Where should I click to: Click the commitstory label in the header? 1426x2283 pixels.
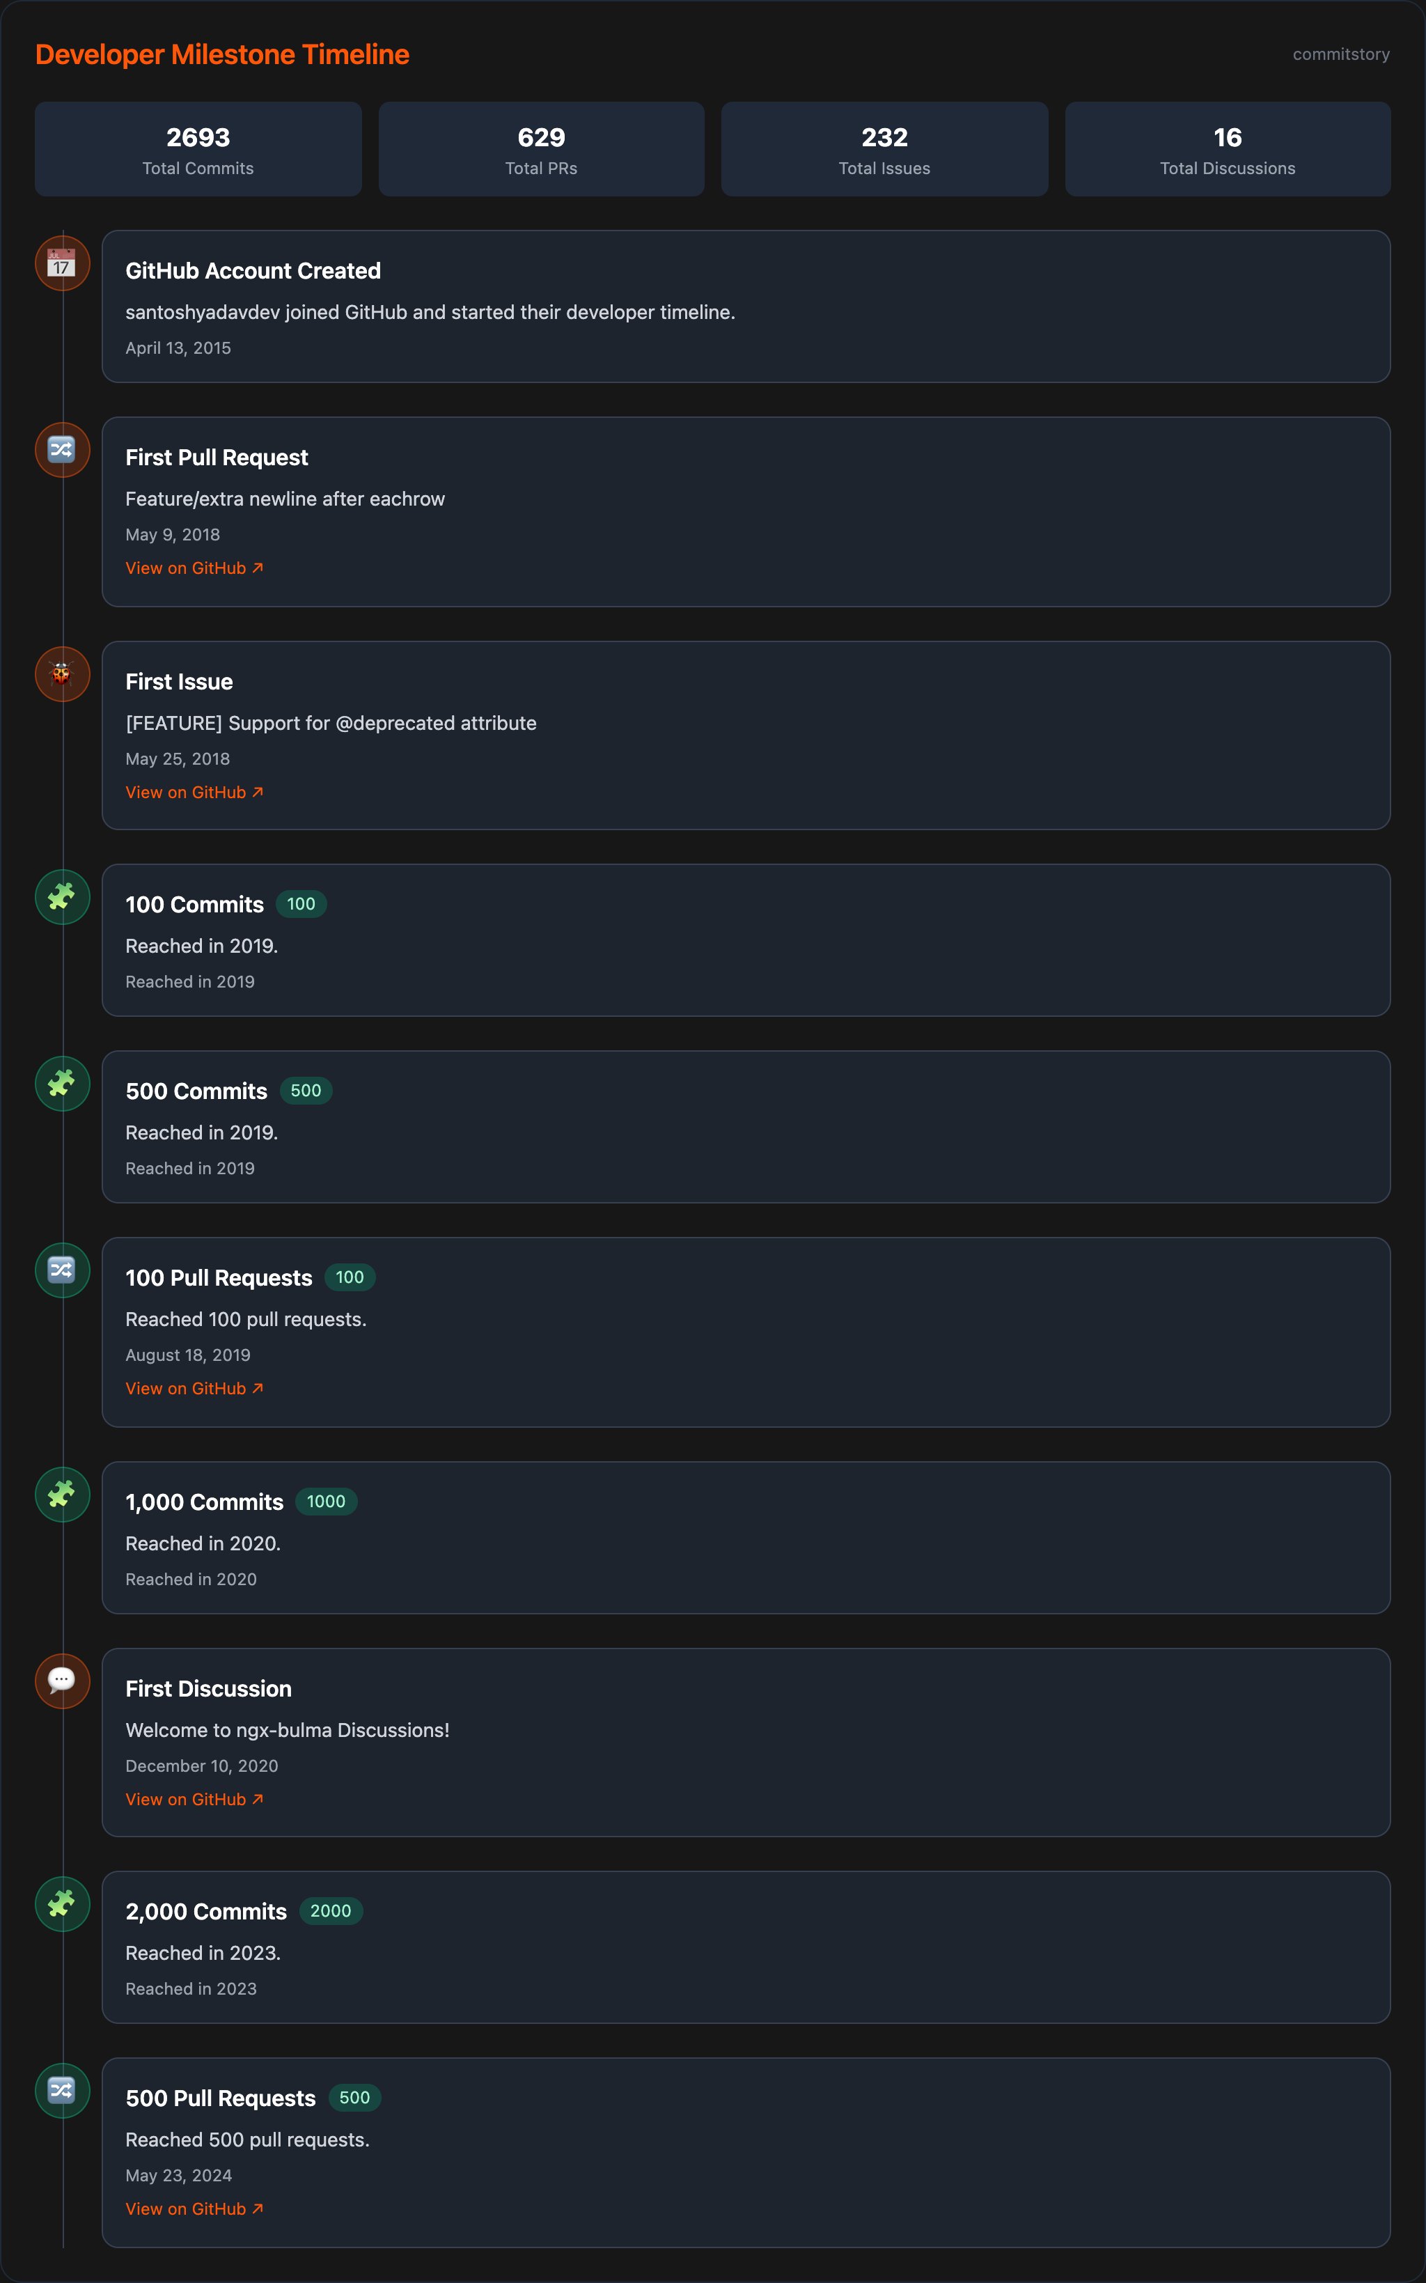pos(1340,55)
